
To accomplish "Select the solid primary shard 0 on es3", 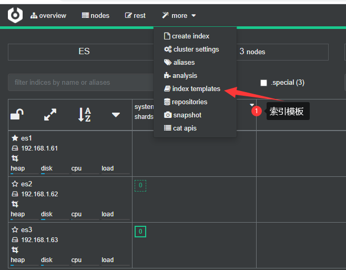I will pyautogui.click(x=140, y=232).
